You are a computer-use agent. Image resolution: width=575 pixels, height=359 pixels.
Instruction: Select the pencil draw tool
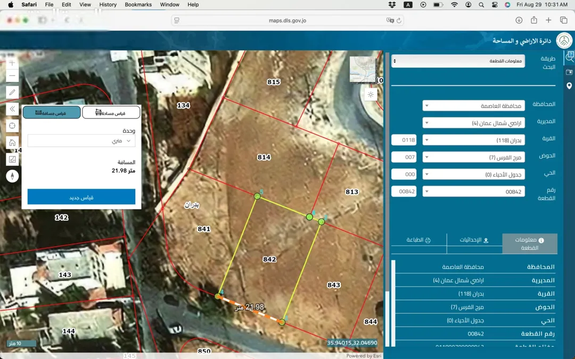tap(12, 92)
